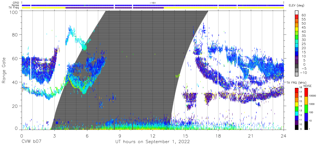Click the '6' UT hours tick label
The image size is (319, 147).
(87, 136)
